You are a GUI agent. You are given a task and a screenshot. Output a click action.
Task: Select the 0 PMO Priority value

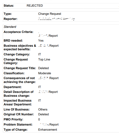point(39,119)
